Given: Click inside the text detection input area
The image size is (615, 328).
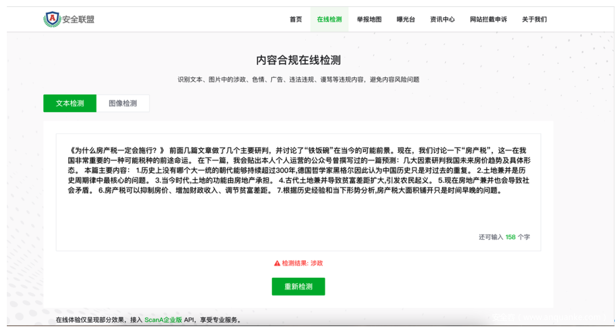Looking at the screenshot, I should point(298,211).
